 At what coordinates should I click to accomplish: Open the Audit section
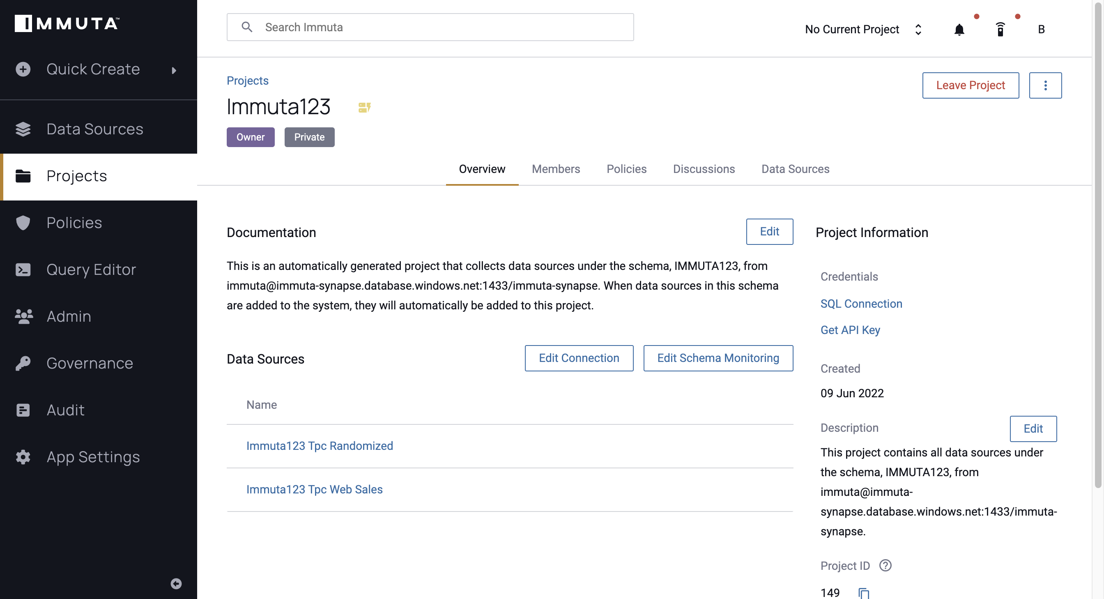pos(99,410)
